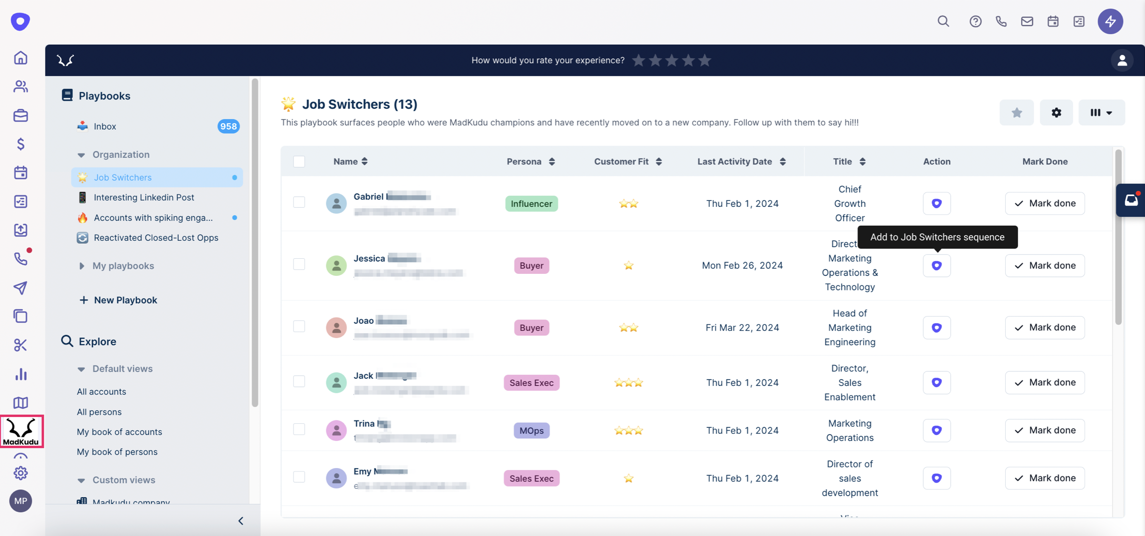Select the Job Switchers playbook
Viewport: 1145px width, 536px height.
[x=157, y=177]
